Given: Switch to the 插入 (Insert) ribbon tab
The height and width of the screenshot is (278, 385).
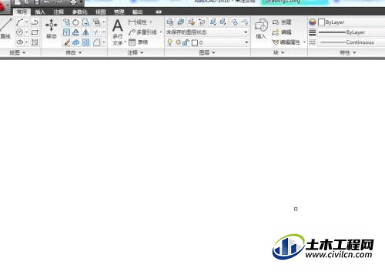Looking at the screenshot, I should point(40,12).
